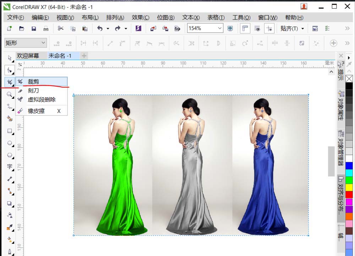Viewport: 355px width, 256px height.
Task: Switch to the 欢迎屏幕 tab
Action: [x=28, y=56]
